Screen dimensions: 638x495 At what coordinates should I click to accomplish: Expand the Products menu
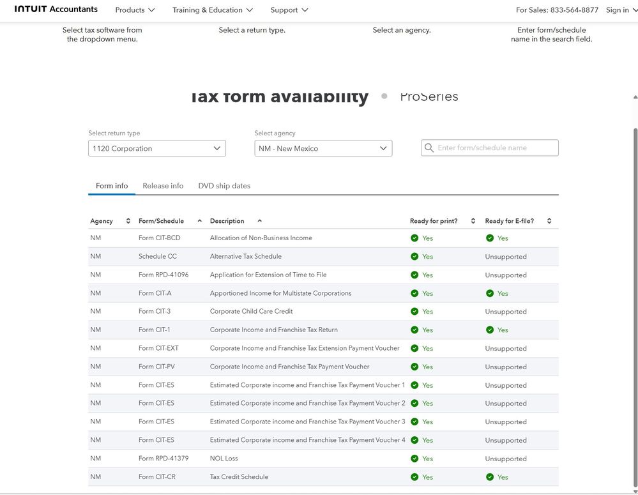[x=135, y=10]
